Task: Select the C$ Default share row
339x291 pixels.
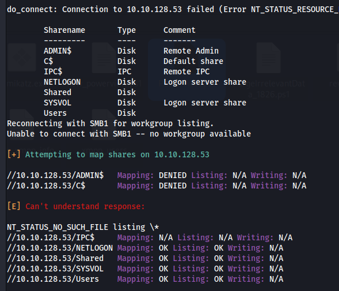Action: click(134, 61)
